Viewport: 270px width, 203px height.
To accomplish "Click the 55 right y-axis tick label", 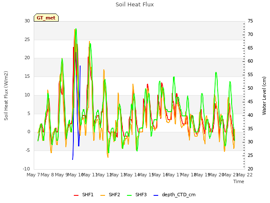I will click(x=250, y=75).
